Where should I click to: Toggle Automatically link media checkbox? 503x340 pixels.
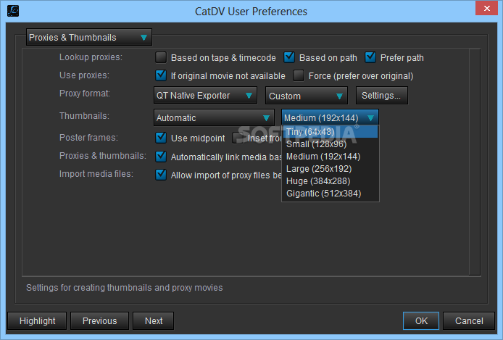(x=161, y=157)
